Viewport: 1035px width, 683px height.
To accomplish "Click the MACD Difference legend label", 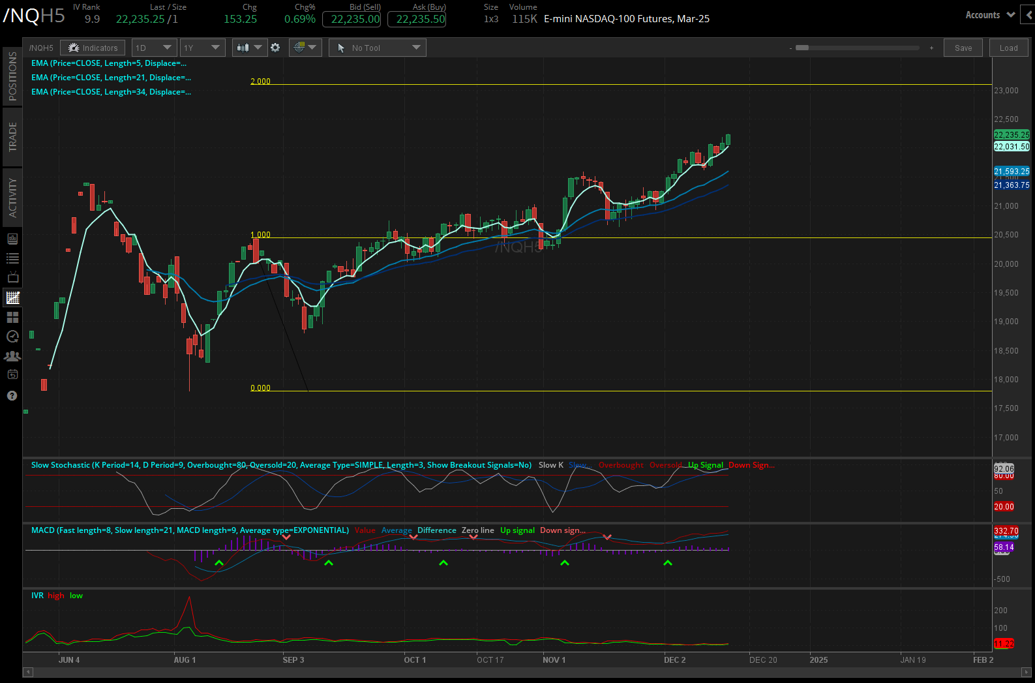I will [436, 530].
